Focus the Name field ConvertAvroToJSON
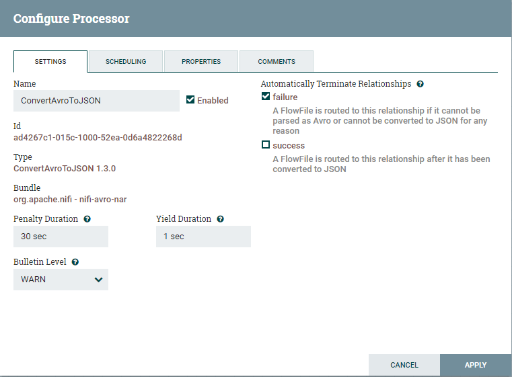This screenshot has height=377, width=512. click(x=96, y=101)
